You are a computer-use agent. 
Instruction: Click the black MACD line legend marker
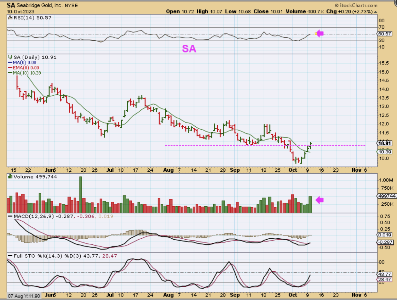pos(10,217)
